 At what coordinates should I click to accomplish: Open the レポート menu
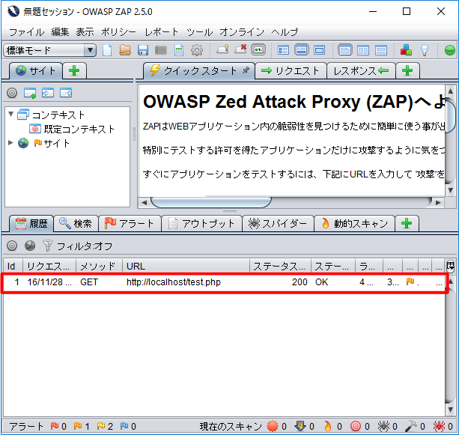162,31
